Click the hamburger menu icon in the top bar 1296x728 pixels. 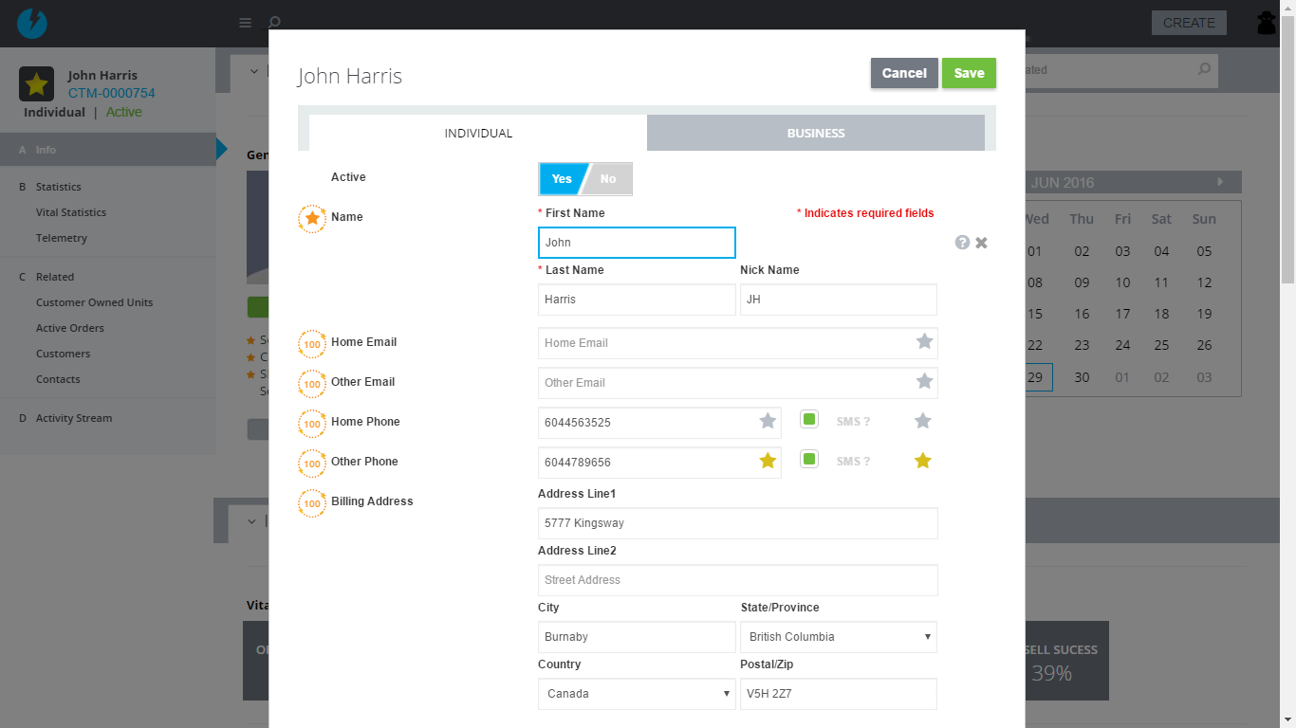click(245, 22)
